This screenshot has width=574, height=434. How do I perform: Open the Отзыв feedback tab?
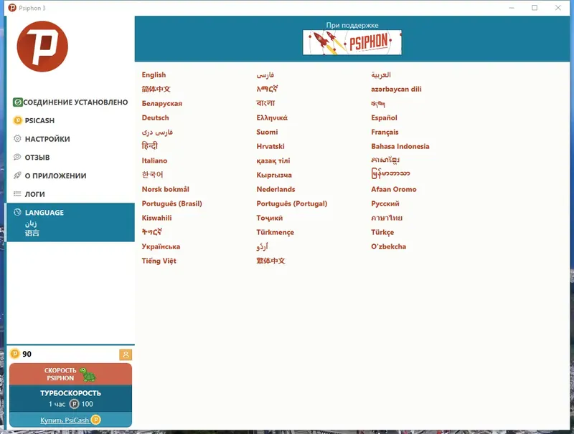[70, 158]
